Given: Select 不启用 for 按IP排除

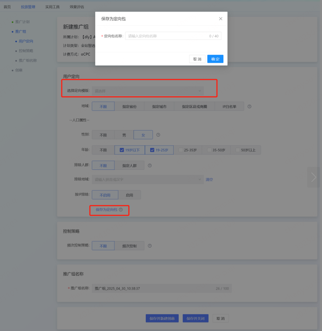Looking at the screenshot, I should 105,195.
